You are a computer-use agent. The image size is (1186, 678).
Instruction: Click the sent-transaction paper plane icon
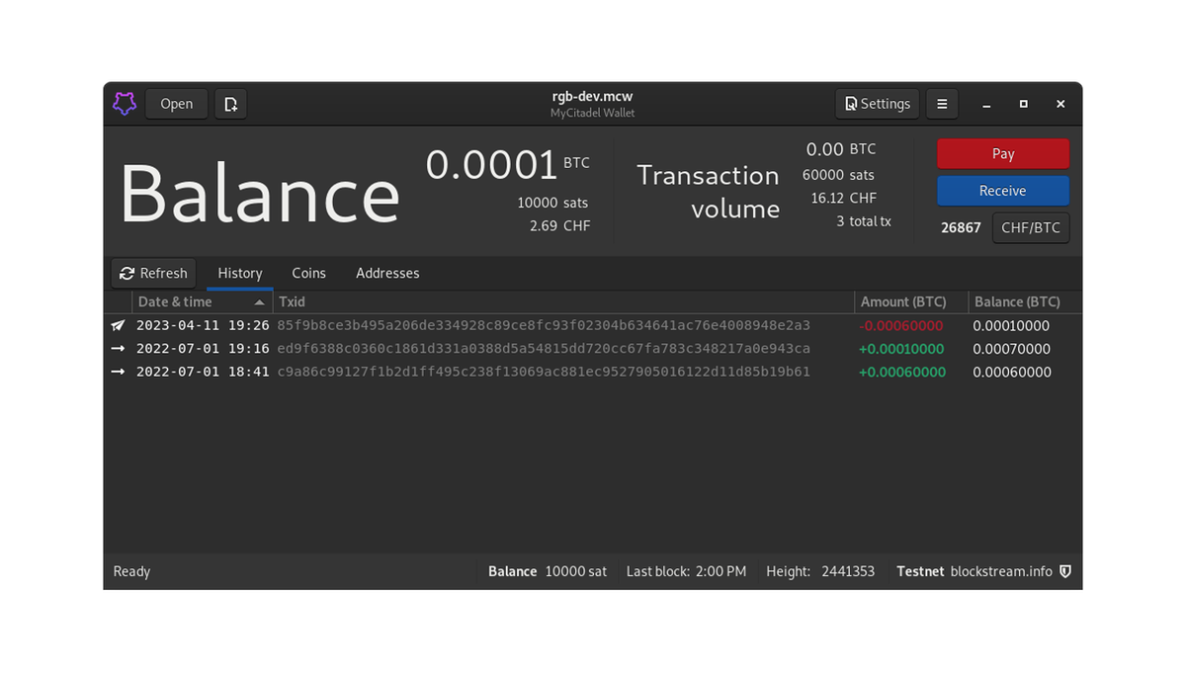[118, 325]
